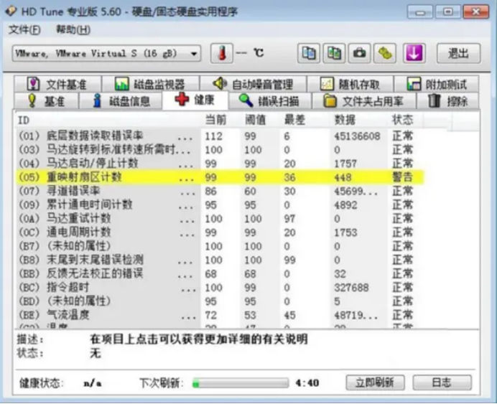Image resolution: width=497 pixels, height=404 pixels.
Task: Select row (0A) 马达重试计数
Action: 219,218
